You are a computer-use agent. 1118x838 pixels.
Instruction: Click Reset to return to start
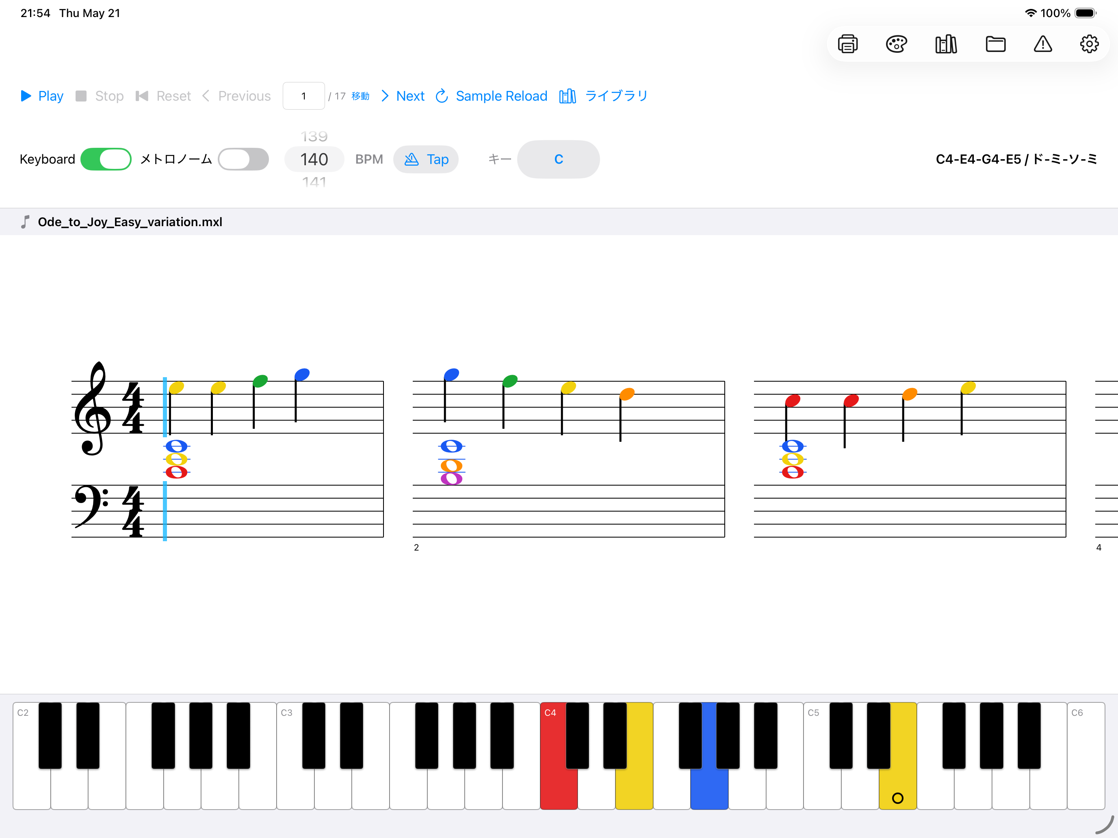163,96
